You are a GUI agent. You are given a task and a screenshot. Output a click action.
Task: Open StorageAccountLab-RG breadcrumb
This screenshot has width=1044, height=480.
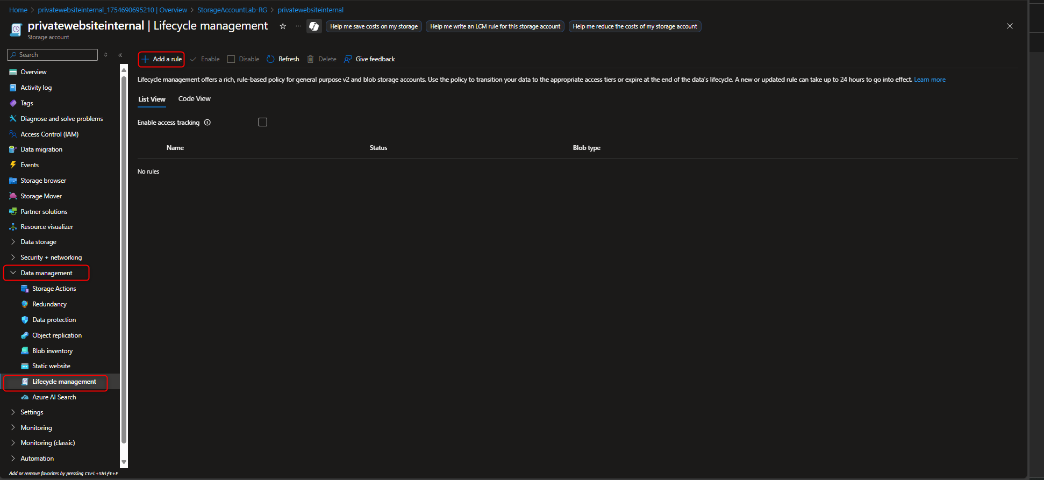[232, 10]
